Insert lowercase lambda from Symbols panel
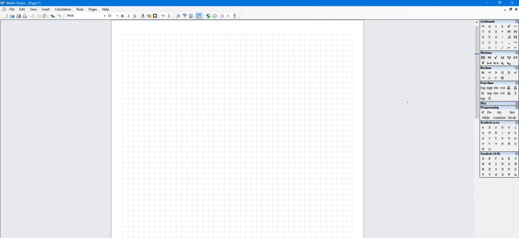 click(515, 133)
